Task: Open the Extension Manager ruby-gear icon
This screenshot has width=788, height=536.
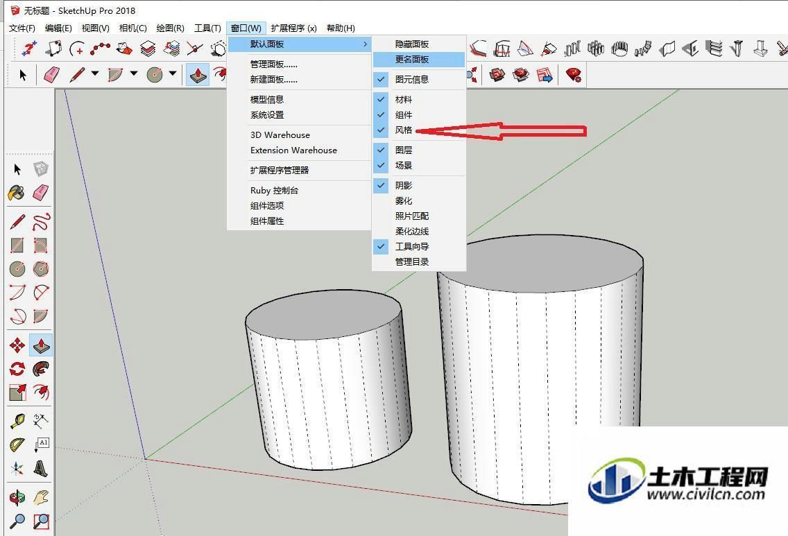Action: [x=574, y=76]
